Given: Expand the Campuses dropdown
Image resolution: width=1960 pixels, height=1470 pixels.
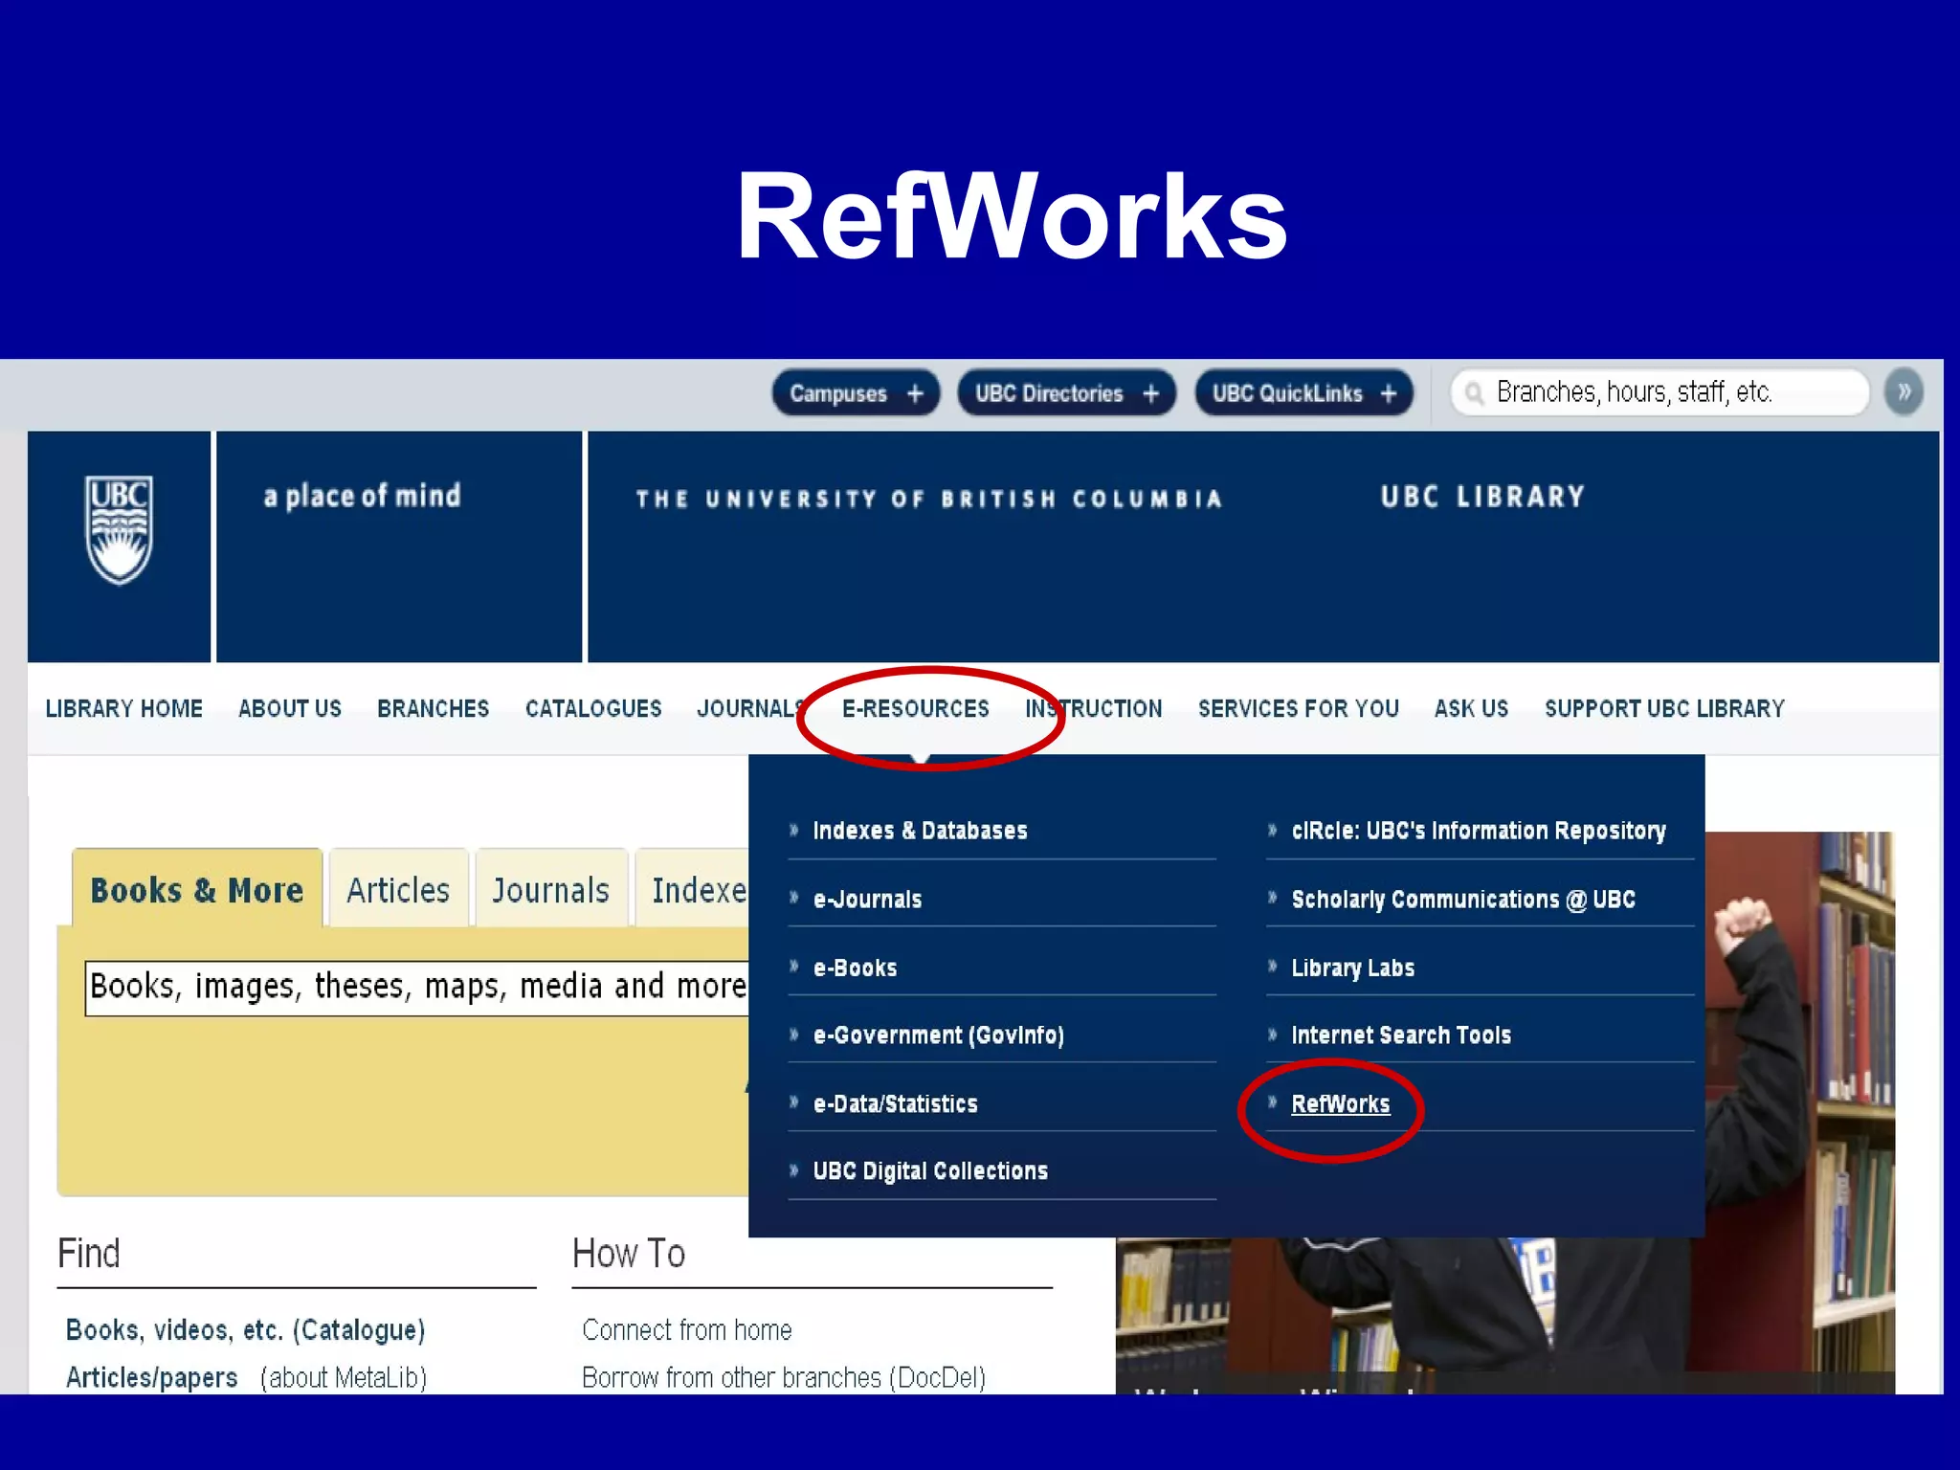Looking at the screenshot, I should pyautogui.click(x=857, y=393).
